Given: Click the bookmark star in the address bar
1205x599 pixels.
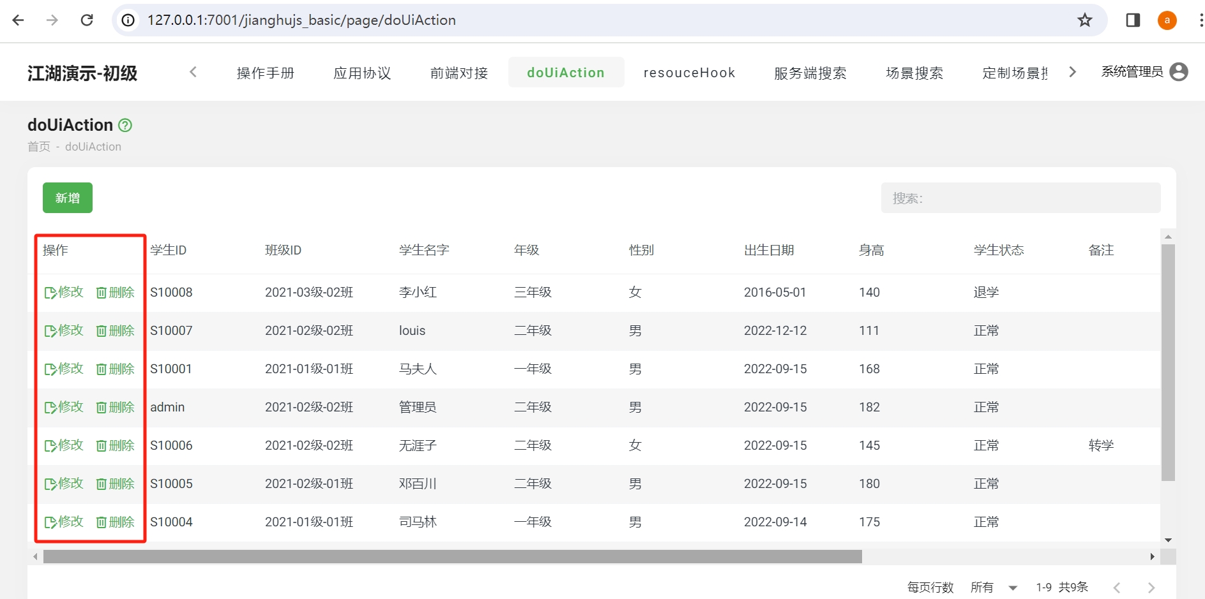Looking at the screenshot, I should pos(1085,20).
